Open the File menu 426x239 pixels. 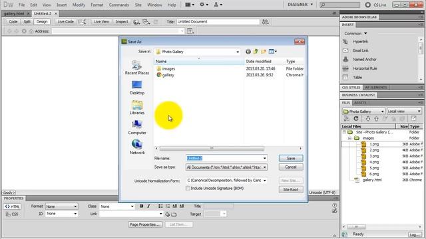pos(21,5)
